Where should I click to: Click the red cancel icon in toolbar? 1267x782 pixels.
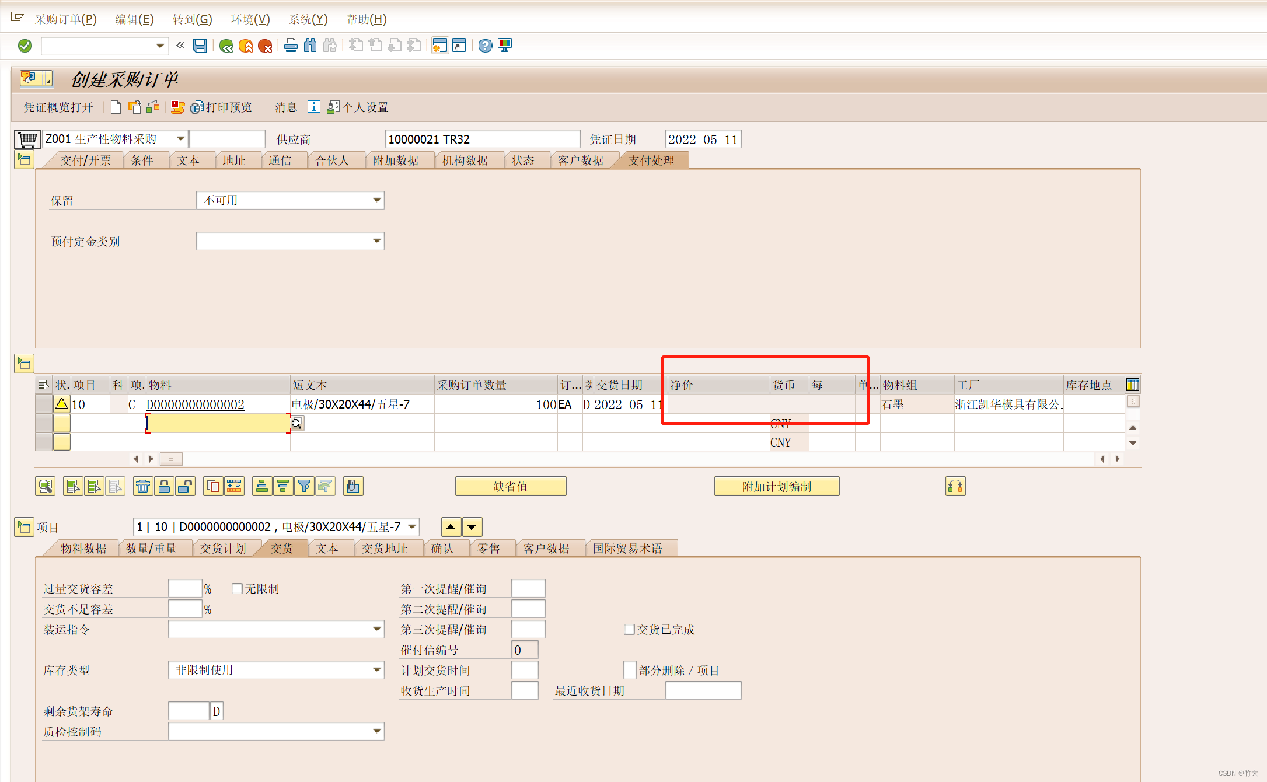click(265, 46)
